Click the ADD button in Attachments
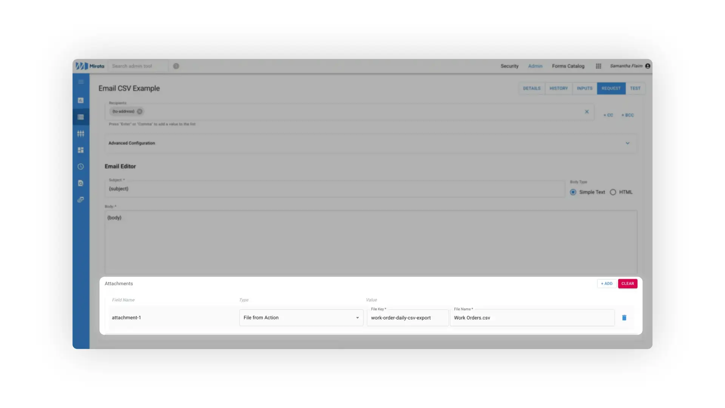 (x=606, y=283)
